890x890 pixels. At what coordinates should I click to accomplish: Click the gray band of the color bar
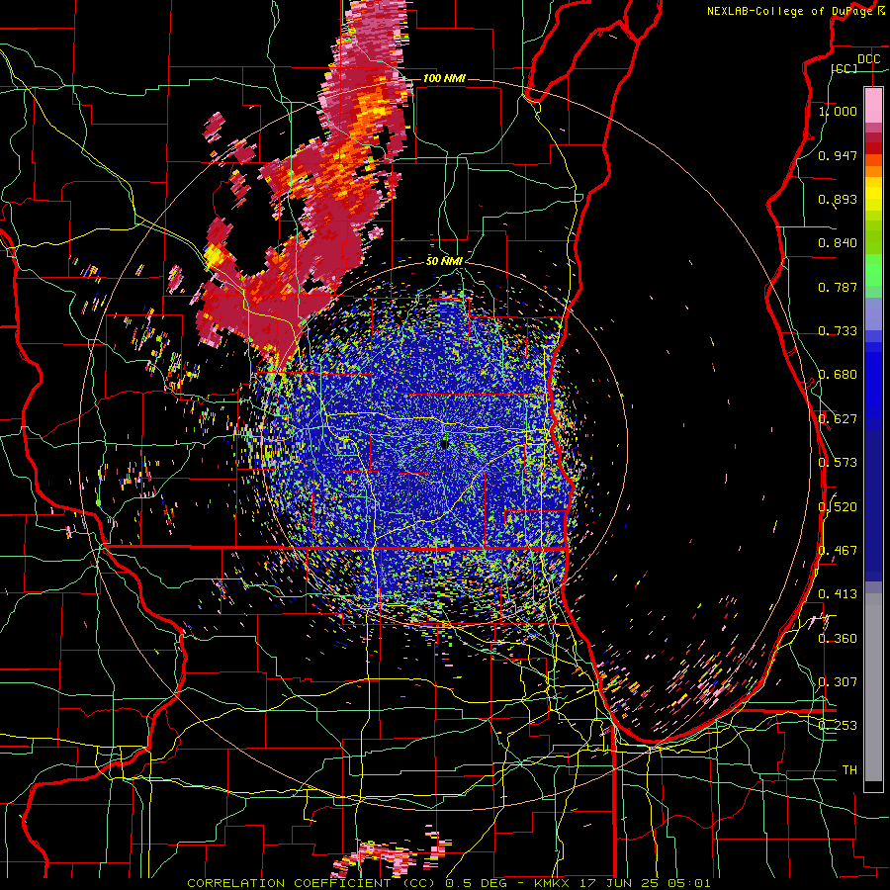pyautogui.click(x=873, y=687)
